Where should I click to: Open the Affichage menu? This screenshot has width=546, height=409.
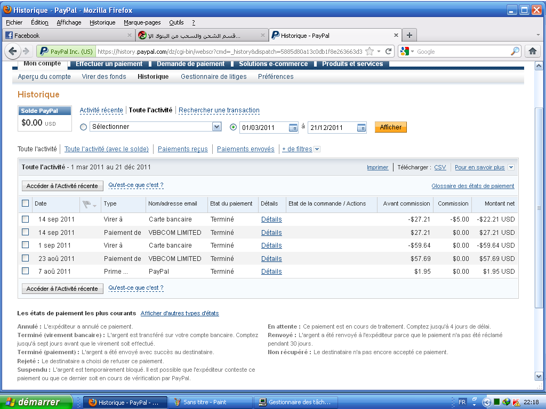pos(69,22)
